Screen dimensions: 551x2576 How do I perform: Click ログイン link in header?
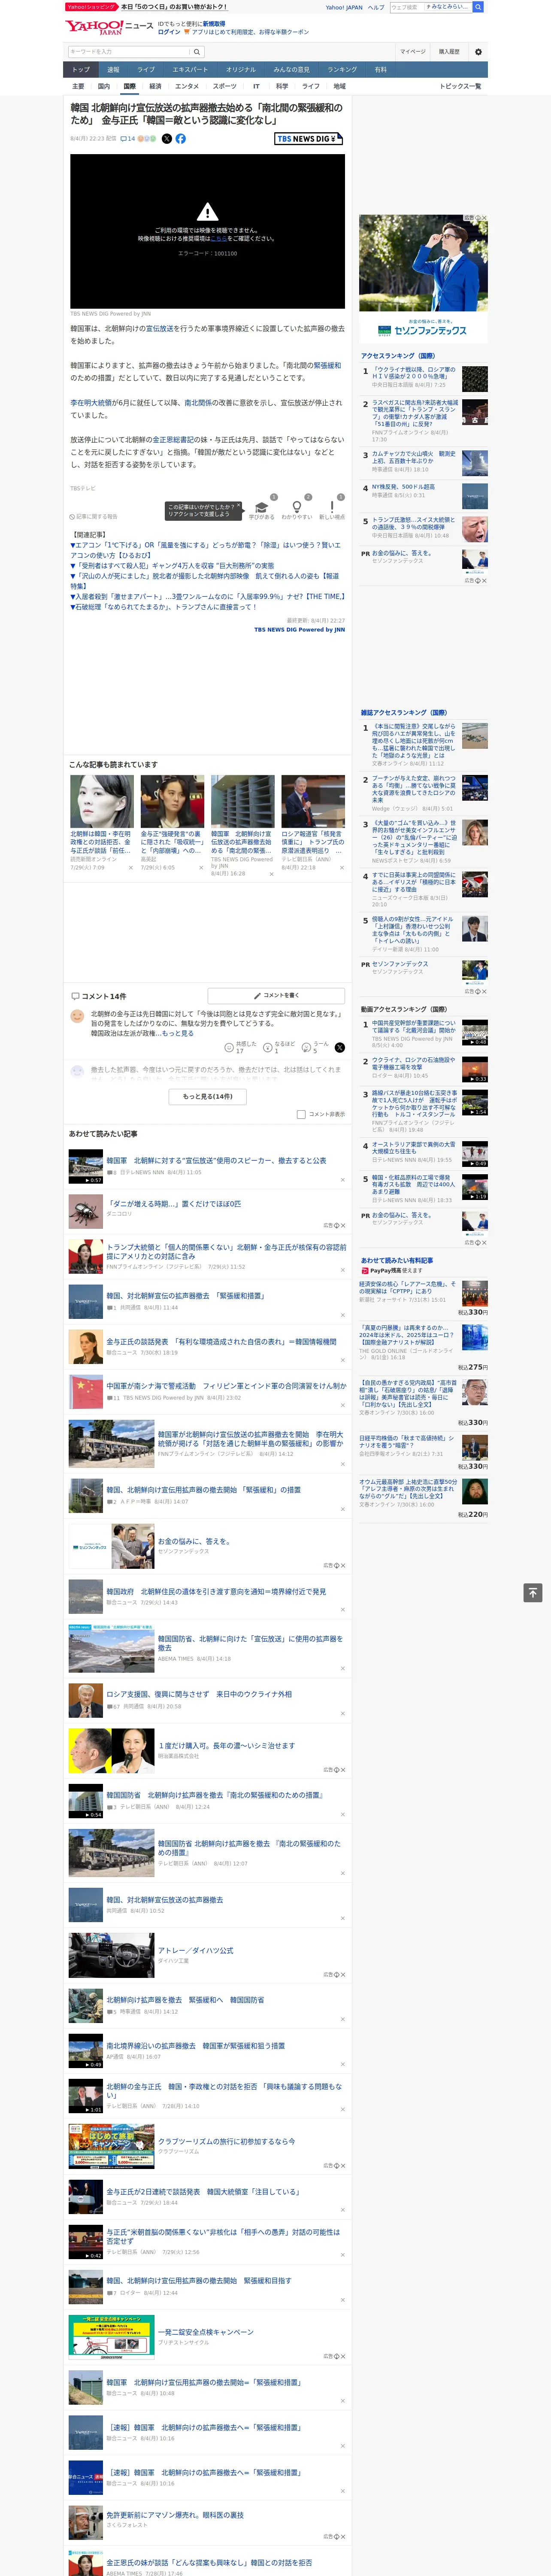tap(169, 32)
